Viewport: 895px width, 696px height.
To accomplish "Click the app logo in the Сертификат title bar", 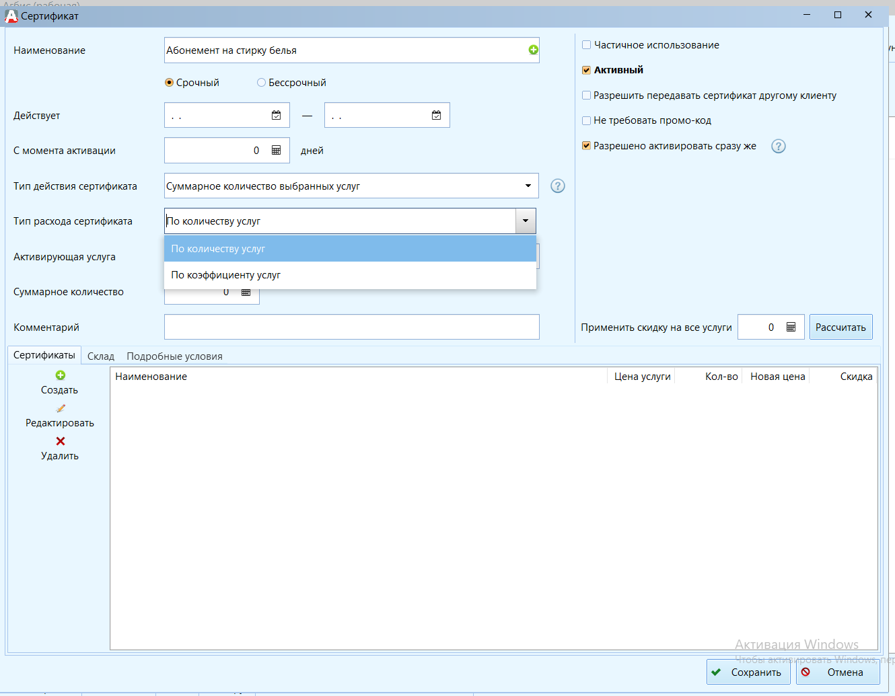I will pyautogui.click(x=11, y=15).
